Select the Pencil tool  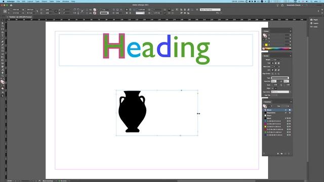point(3,45)
